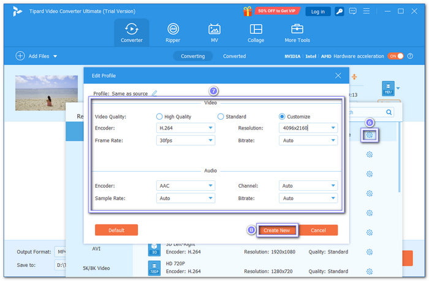This screenshot has height=281, width=429.
Task: Open More Tools toolbox
Action: click(x=297, y=33)
